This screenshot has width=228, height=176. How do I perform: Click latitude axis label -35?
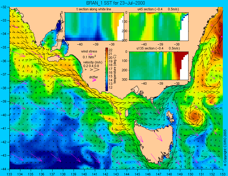pyautogui.click(x=3, y=47)
